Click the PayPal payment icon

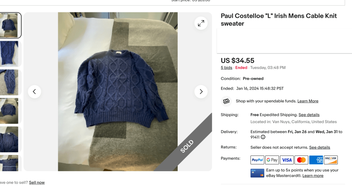(257, 160)
